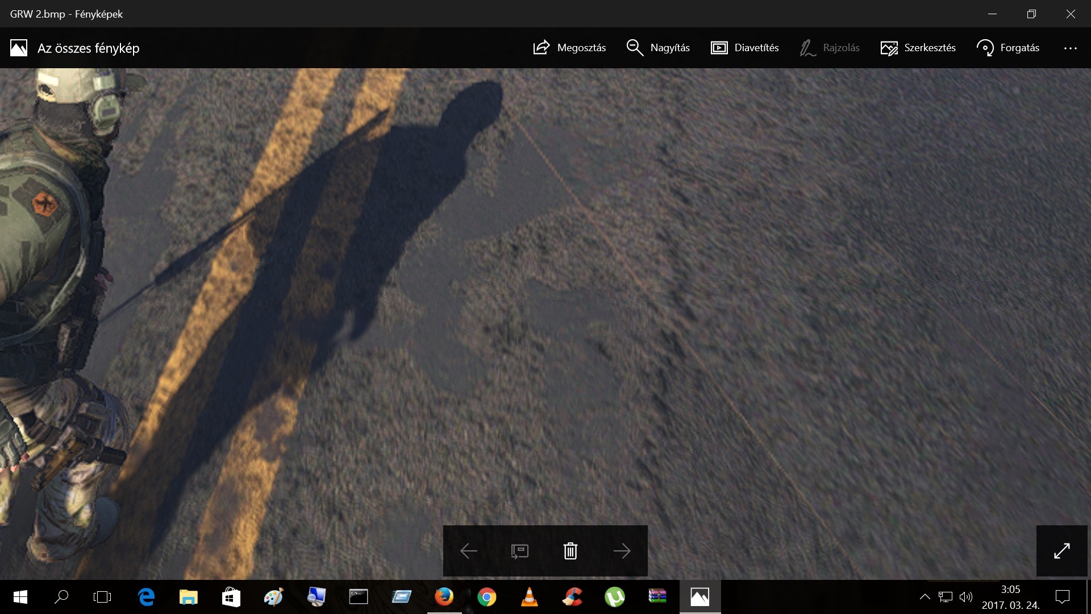Open the volume speaker tray icon
Image resolution: width=1091 pixels, height=614 pixels.
pos(965,597)
